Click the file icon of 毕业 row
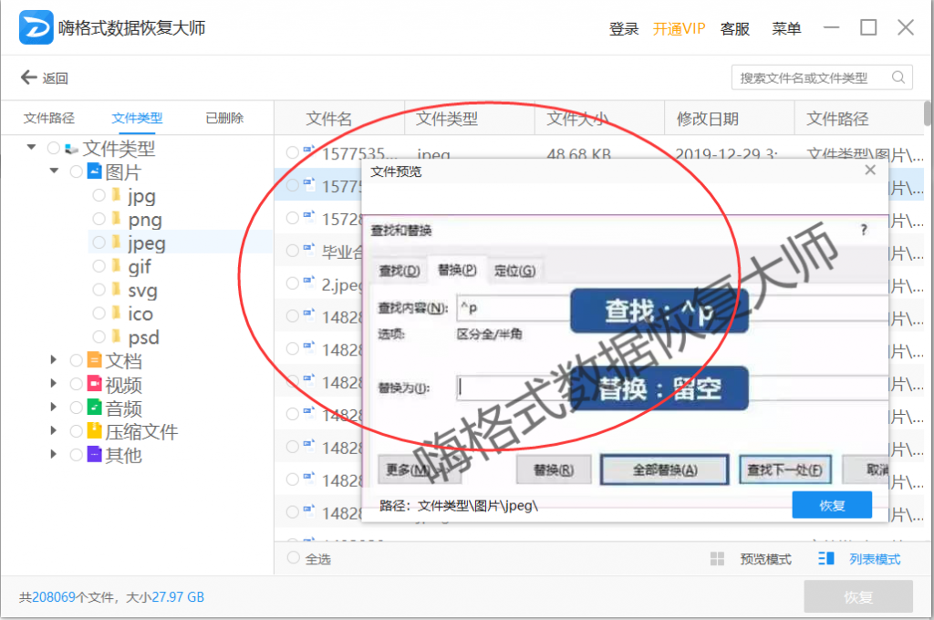The width and height of the screenshot is (934, 620). point(308,250)
